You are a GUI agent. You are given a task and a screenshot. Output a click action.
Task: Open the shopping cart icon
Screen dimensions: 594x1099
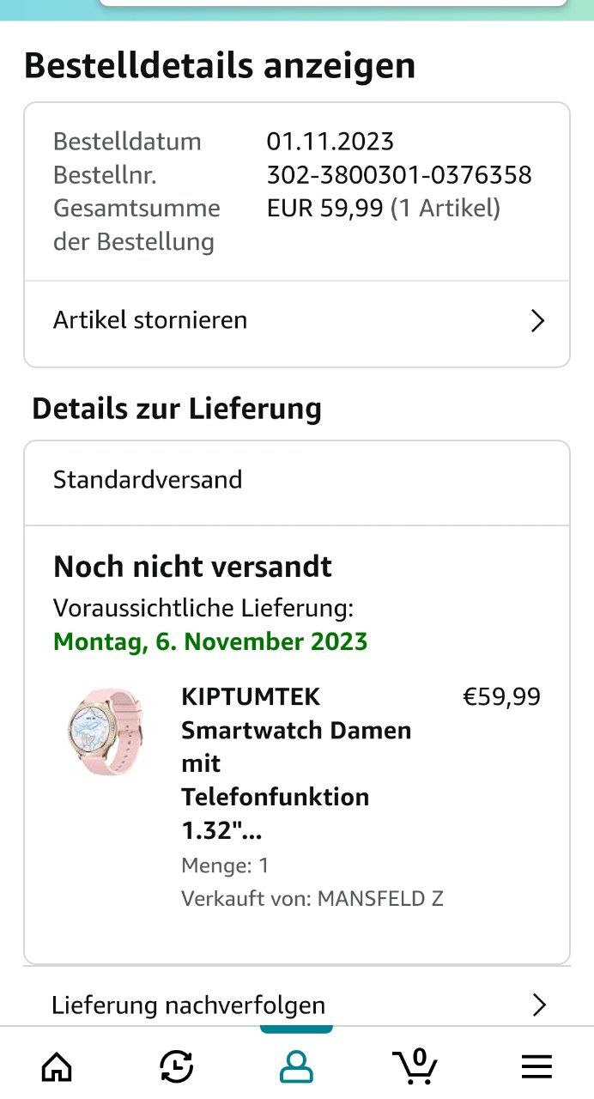pyautogui.click(x=416, y=1066)
